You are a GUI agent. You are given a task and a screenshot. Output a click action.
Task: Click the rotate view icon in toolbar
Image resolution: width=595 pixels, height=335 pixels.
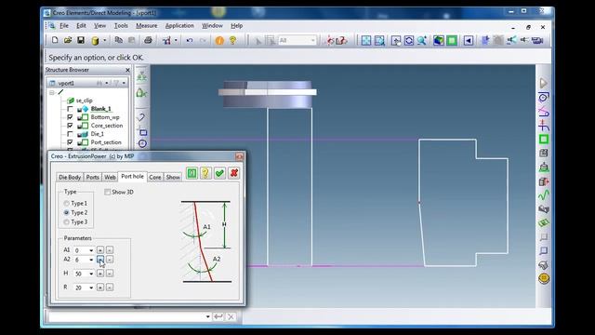[x=409, y=40]
